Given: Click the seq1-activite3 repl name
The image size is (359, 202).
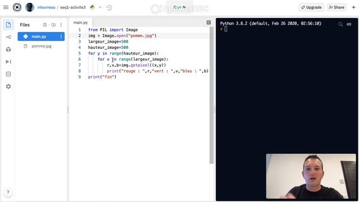Looking at the screenshot, I should (73, 7).
